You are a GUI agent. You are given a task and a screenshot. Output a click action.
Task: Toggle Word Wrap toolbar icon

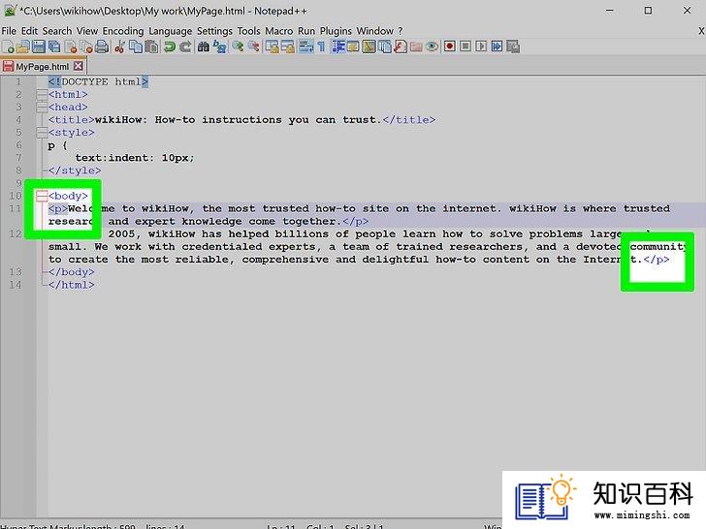[x=306, y=47]
